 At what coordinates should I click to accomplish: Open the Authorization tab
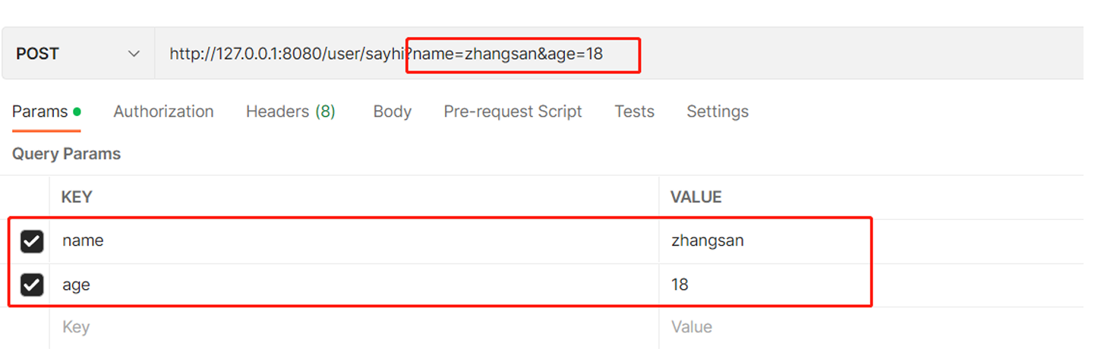point(163,112)
